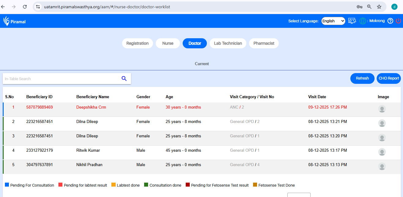Bookmark this page using the star icon
This screenshot has height=197, width=403.
pyautogui.click(x=379, y=7)
